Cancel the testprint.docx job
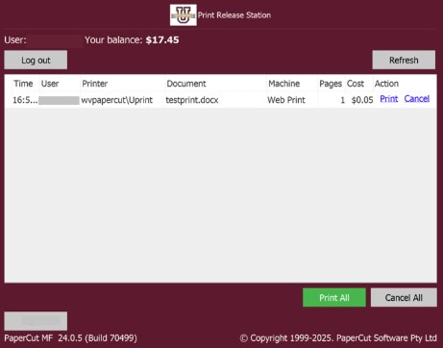This screenshot has width=443, height=348. pos(417,99)
